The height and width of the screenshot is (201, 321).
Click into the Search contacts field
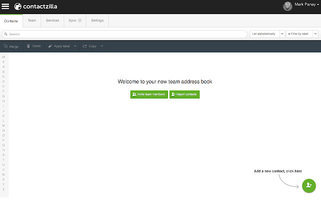click(124, 34)
